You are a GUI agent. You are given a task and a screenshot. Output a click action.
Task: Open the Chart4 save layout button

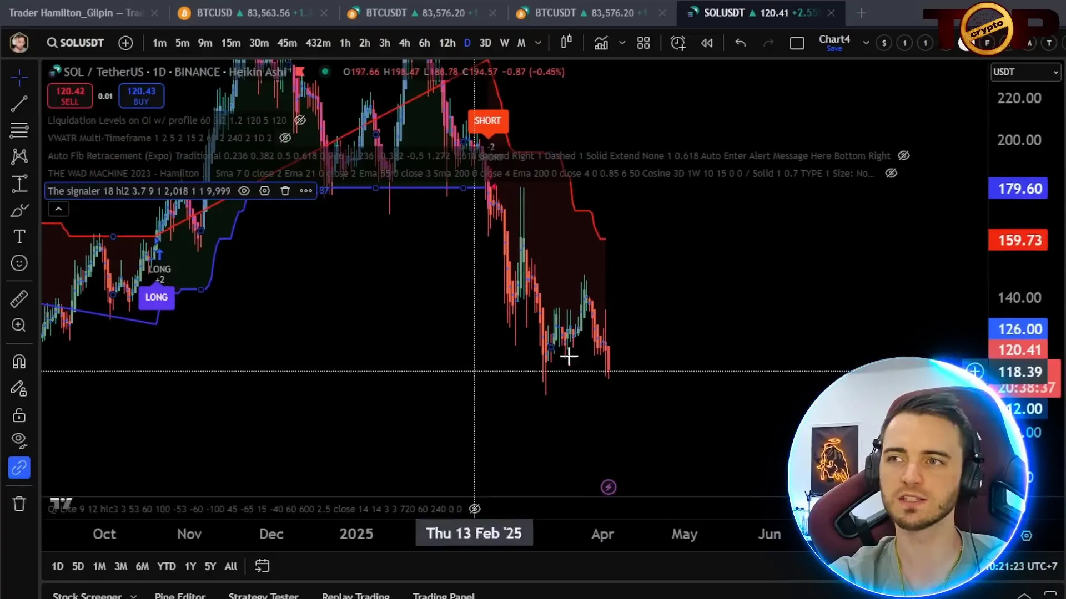tap(834, 43)
